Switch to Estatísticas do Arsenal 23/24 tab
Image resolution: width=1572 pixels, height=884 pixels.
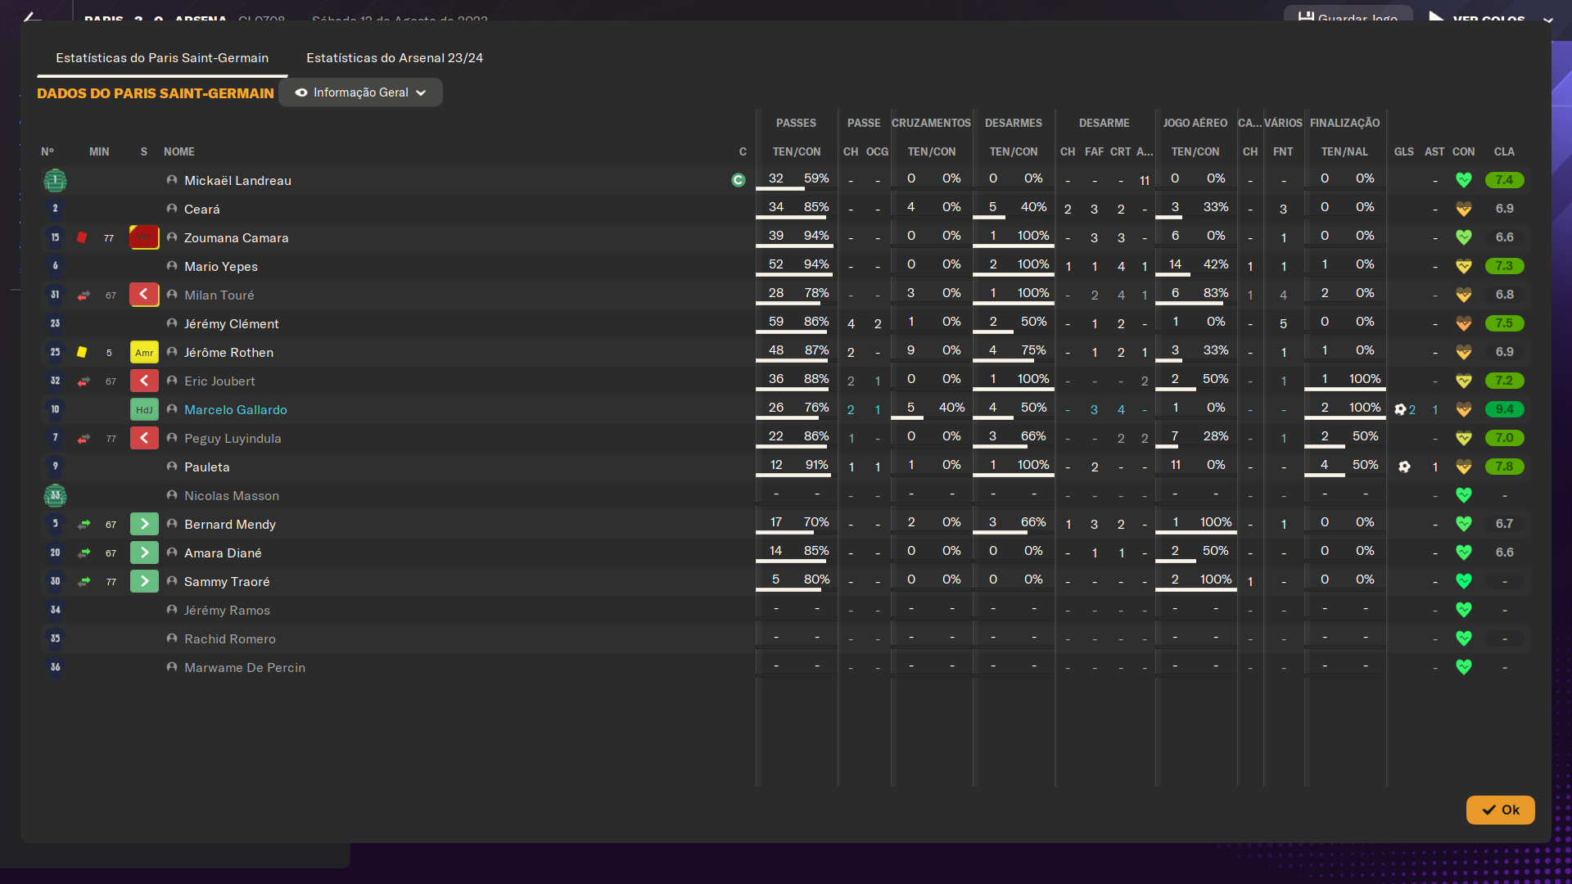[x=395, y=58]
